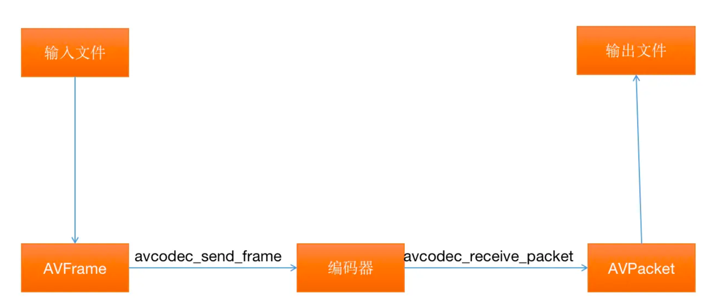Click the AVFrame box

coord(75,268)
